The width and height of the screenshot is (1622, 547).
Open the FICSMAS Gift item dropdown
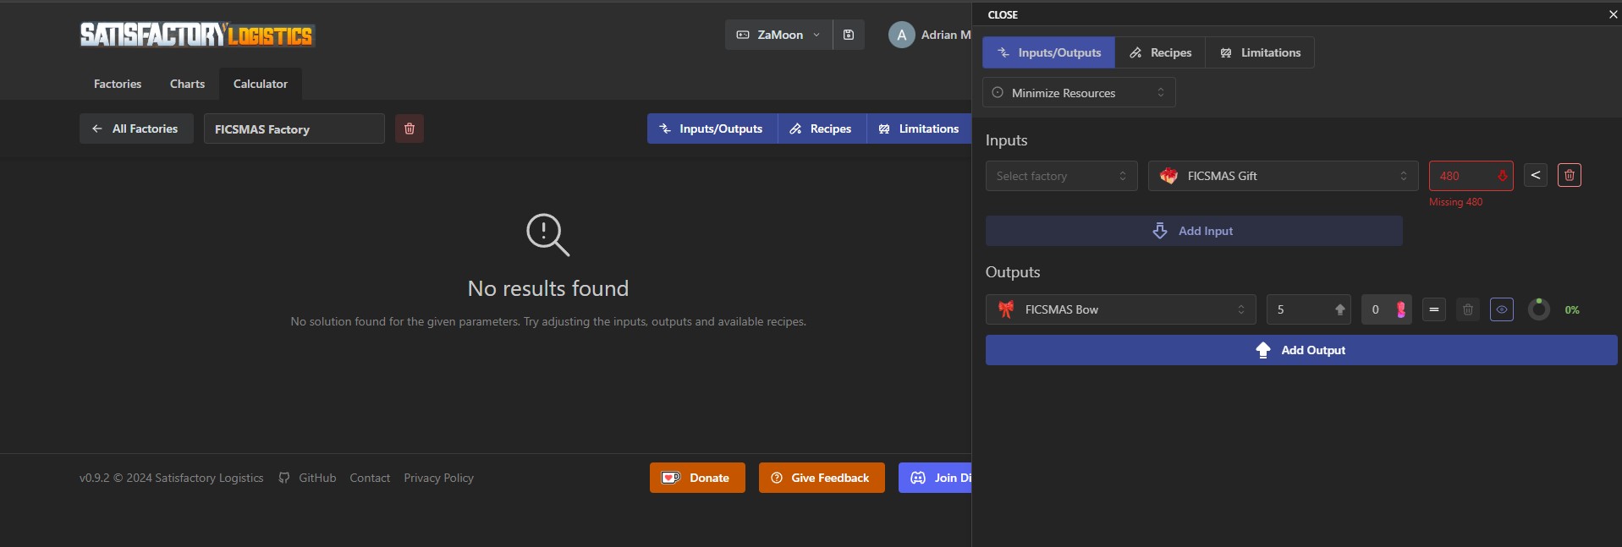click(x=1282, y=176)
